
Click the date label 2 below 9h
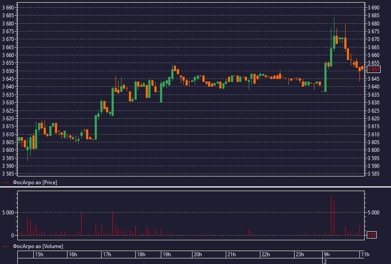tap(325, 261)
